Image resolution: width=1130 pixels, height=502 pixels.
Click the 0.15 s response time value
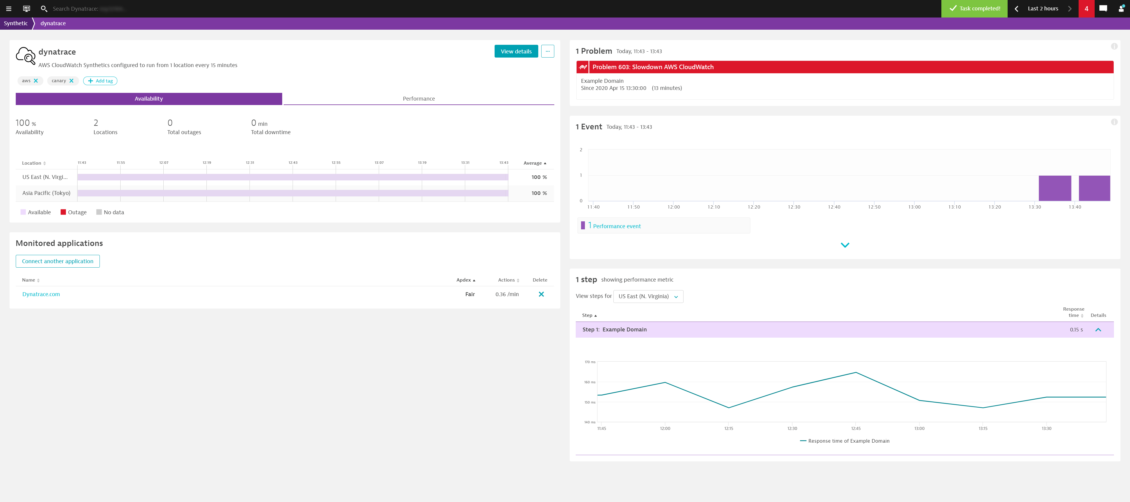[x=1076, y=330]
